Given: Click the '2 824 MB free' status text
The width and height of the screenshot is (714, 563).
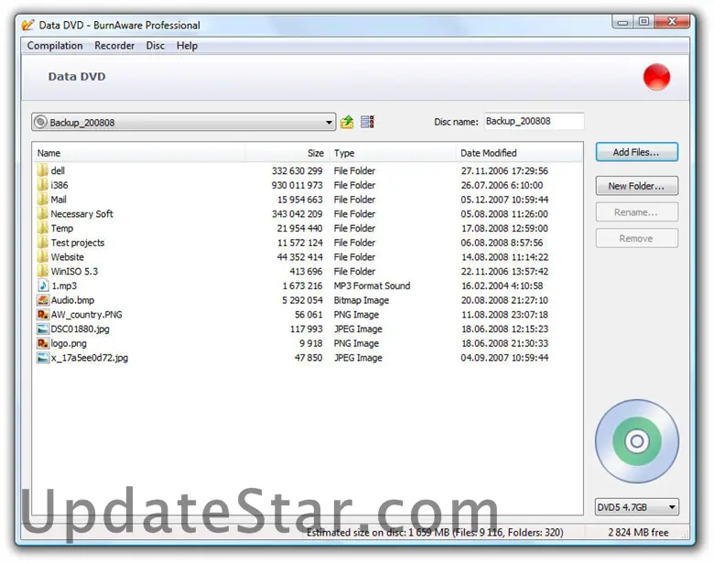Looking at the screenshot, I should (638, 532).
